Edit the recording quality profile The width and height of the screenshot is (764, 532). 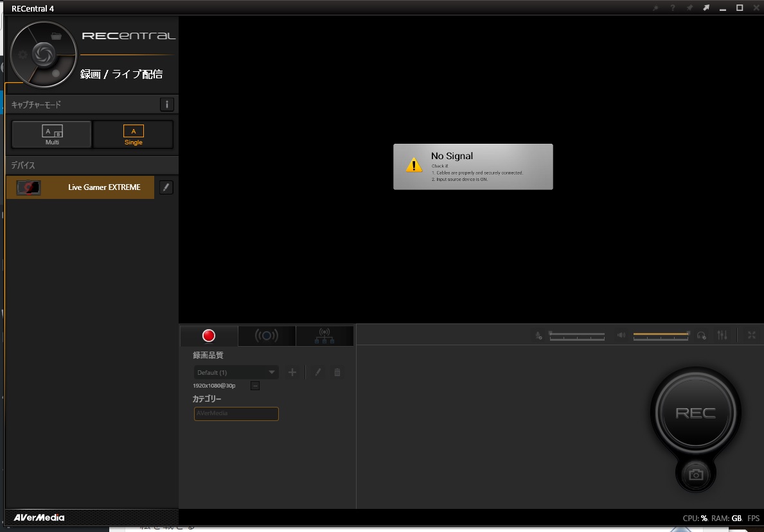pos(317,372)
